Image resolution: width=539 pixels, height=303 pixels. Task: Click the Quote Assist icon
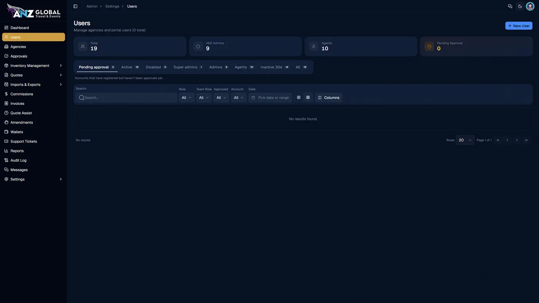[x=6, y=113]
